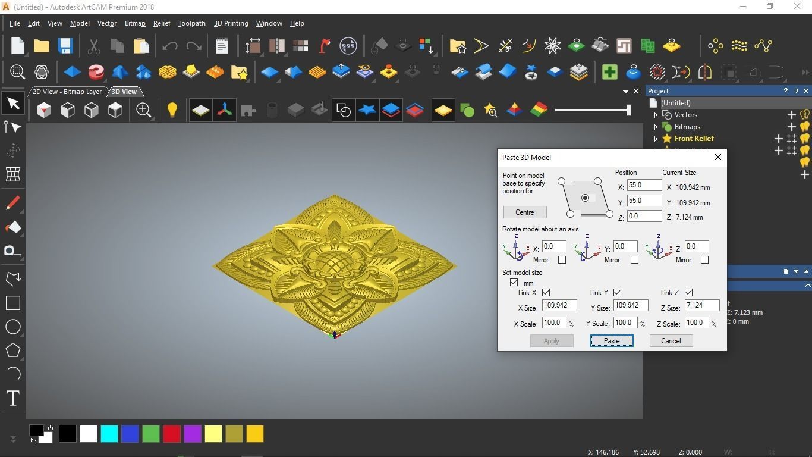The width and height of the screenshot is (812, 457).
Task: Expand the Vectors tree item
Action: tap(656, 114)
